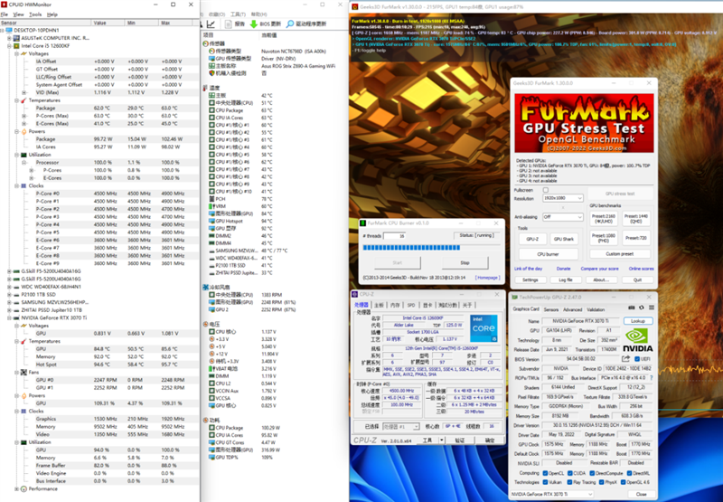Click the Max column header in HWMonitor

pos(176,23)
